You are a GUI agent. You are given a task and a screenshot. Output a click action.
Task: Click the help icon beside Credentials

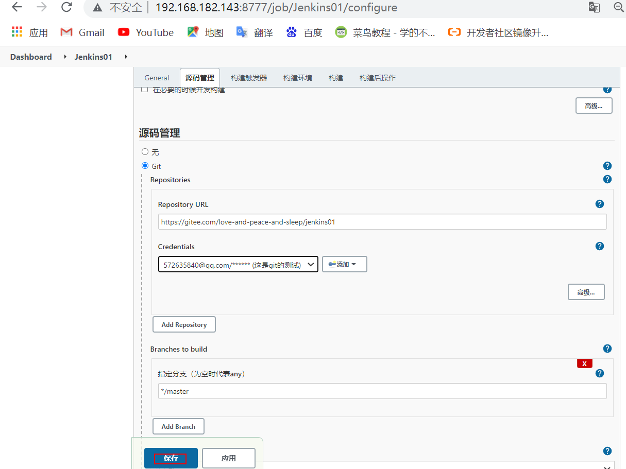(599, 246)
